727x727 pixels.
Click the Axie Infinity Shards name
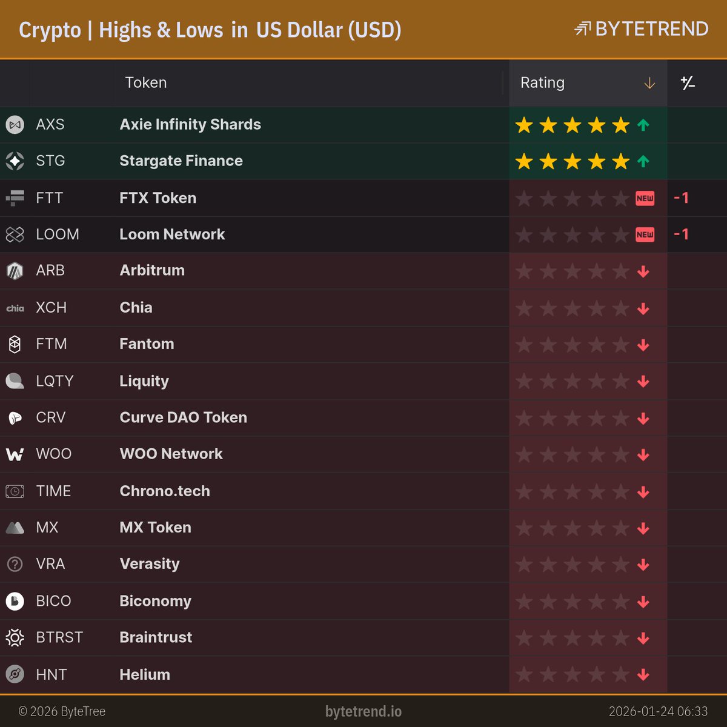(x=190, y=125)
